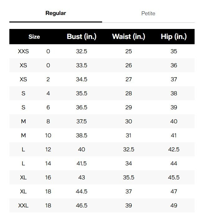Click hip value 45.5 in XL row
Screen dimensions: 203x223
pyautogui.click(x=174, y=178)
